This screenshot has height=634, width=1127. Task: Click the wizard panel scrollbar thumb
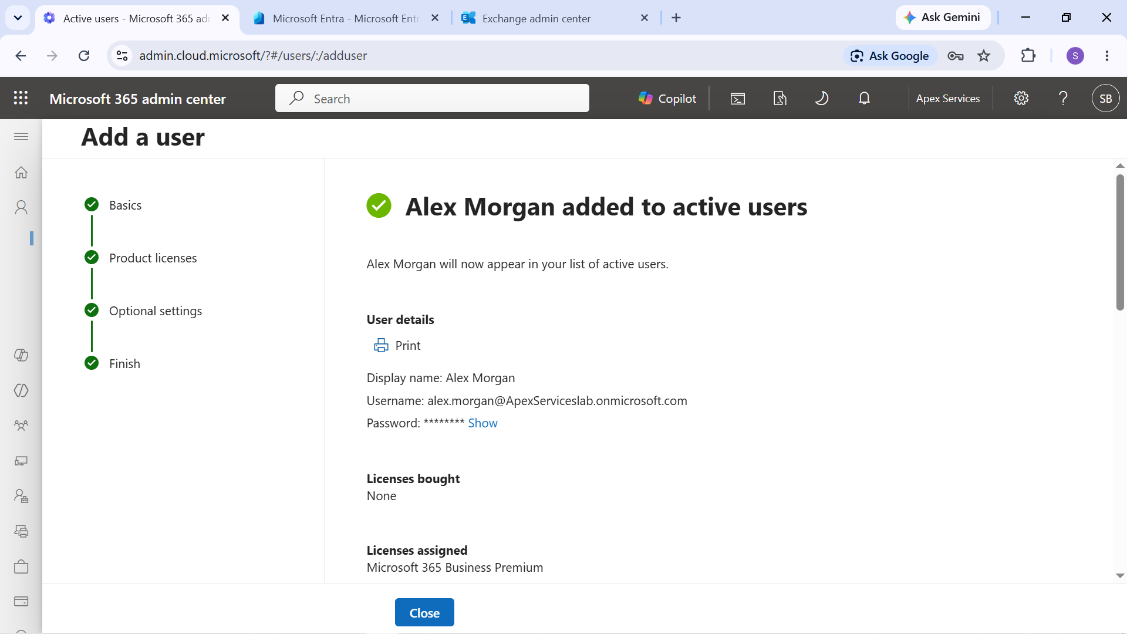tap(1120, 242)
